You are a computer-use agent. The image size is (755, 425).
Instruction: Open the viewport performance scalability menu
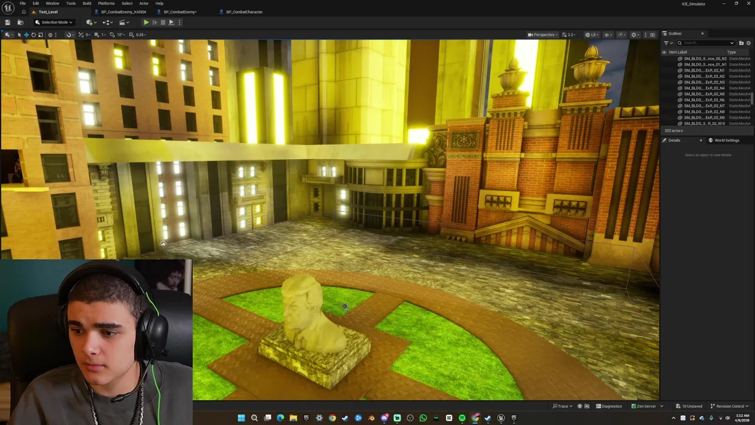622,35
